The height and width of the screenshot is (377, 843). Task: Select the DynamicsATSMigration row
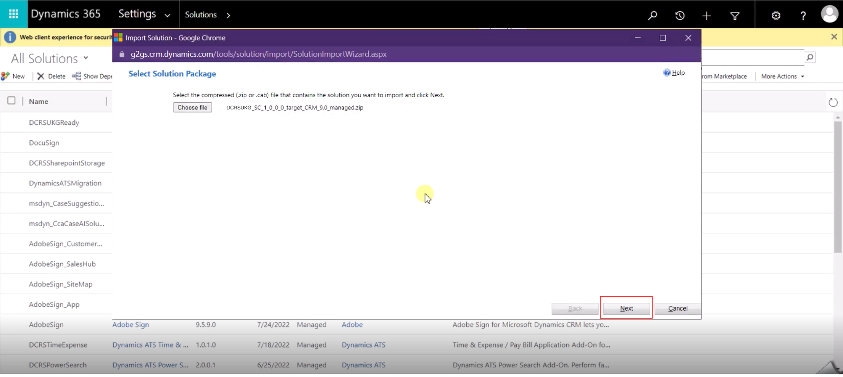click(x=56, y=183)
